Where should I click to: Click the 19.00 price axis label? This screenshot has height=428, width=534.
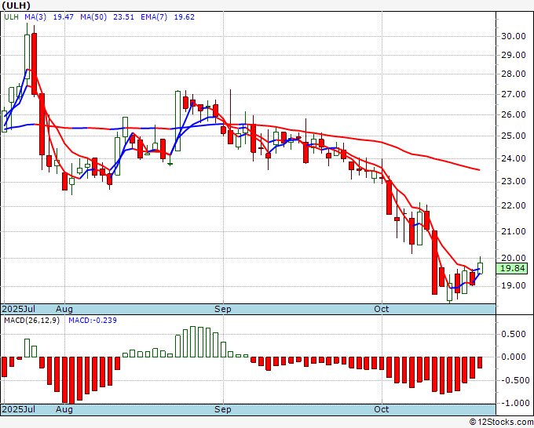click(x=514, y=286)
